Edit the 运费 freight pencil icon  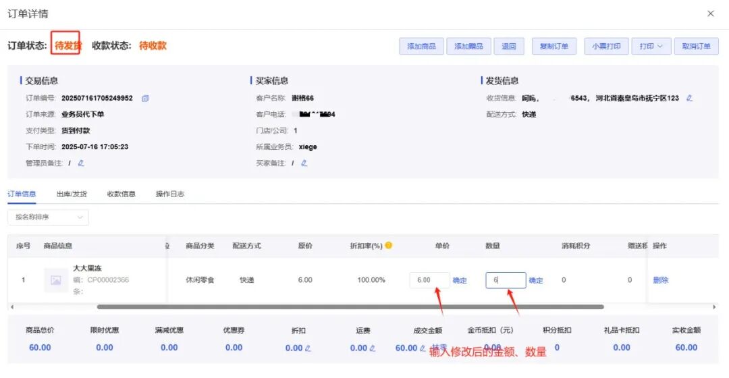pyautogui.click(x=373, y=348)
